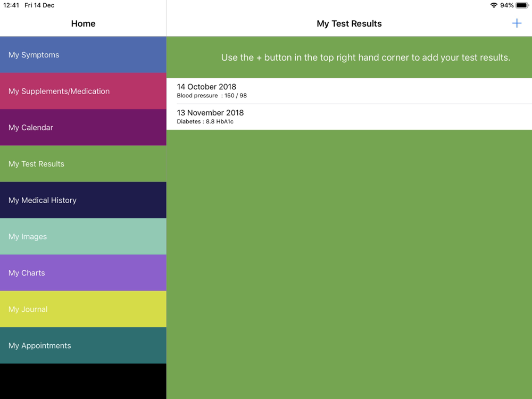This screenshot has height=399, width=532.
Task: Tap the Home title in sidebar header
Action: click(x=83, y=24)
